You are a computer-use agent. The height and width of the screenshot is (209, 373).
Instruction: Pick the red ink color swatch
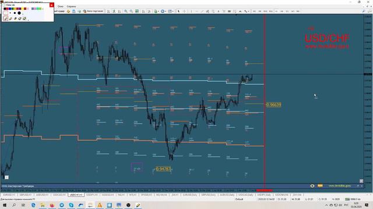click(7, 9)
